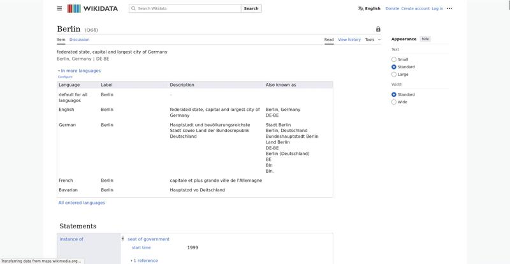510x264 pixels.
Task: Open the hamburger main menu
Action: pos(59,9)
